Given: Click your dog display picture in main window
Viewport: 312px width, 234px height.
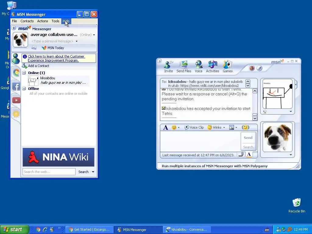Looking at the screenshot, I should pyautogui.click(x=20, y=40).
